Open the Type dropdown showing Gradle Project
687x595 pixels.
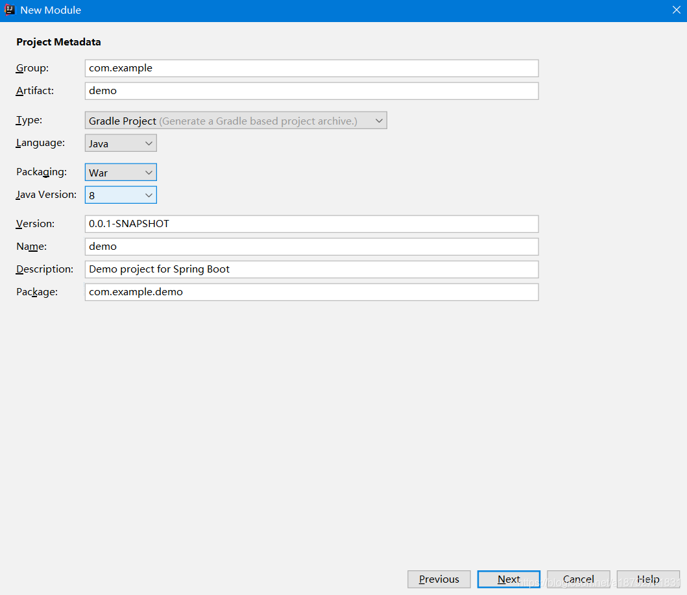pyautogui.click(x=235, y=121)
